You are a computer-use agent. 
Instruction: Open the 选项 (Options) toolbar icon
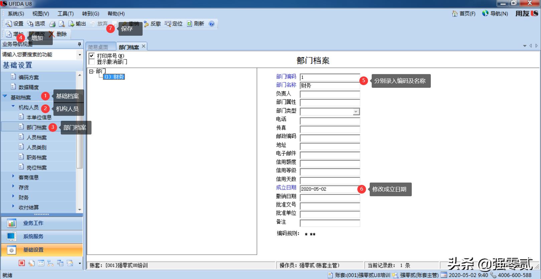click(x=30, y=24)
